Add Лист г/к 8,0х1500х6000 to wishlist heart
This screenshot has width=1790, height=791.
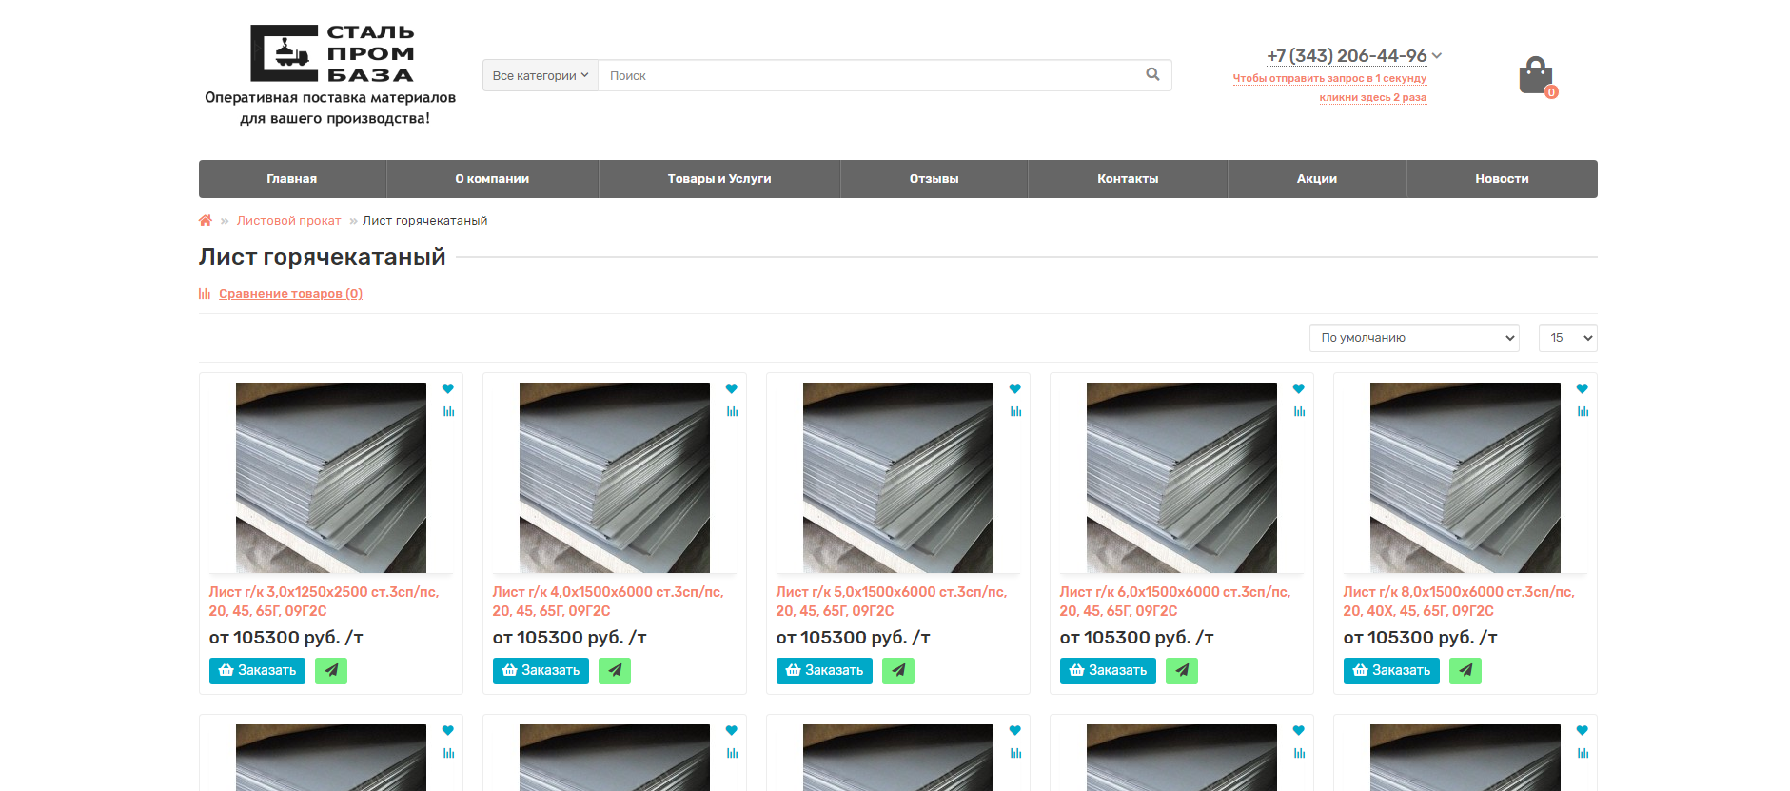click(x=1583, y=388)
